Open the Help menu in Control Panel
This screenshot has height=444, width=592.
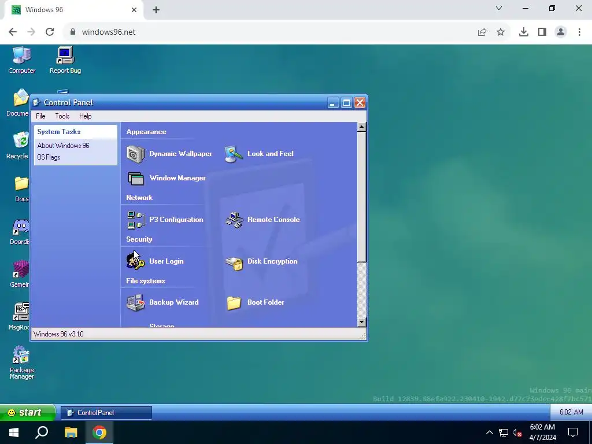(x=86, y=116)
